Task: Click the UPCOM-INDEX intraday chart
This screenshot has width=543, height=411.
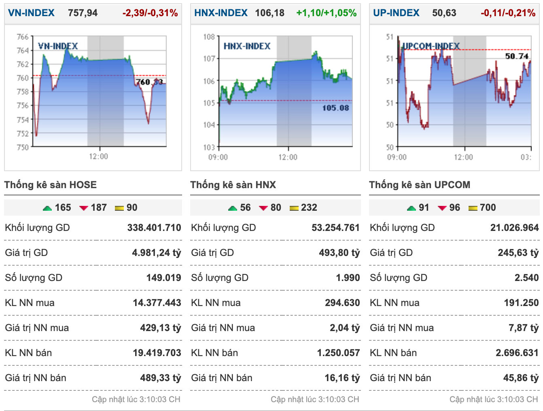Action: click(x=454, y=97)
